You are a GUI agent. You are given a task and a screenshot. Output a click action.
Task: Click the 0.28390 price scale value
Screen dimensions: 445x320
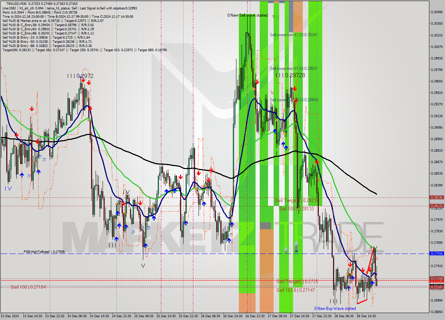click(x=437, y=185)
